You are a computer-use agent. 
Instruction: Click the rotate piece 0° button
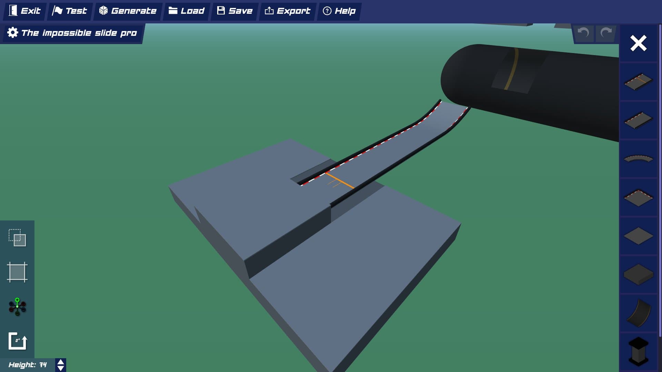[17, 341]
